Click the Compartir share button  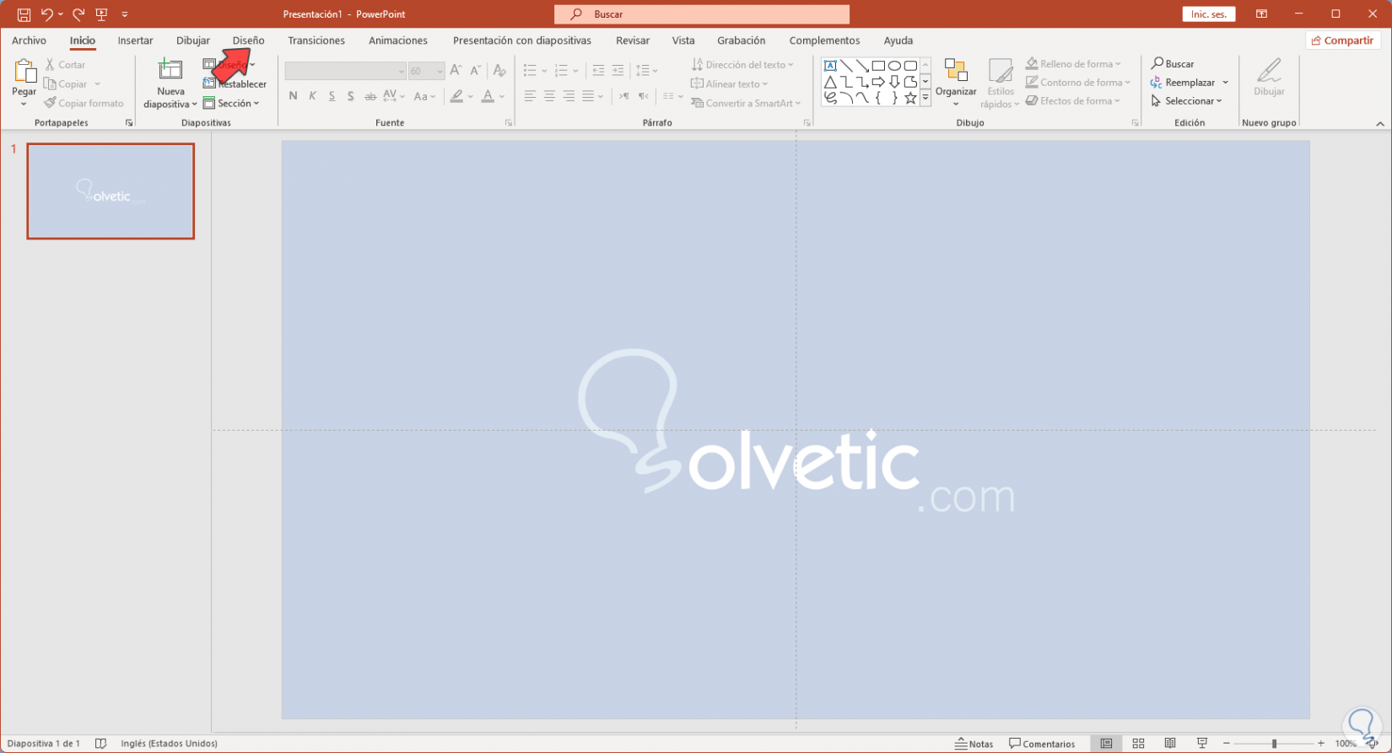[x=1341, y=40]
